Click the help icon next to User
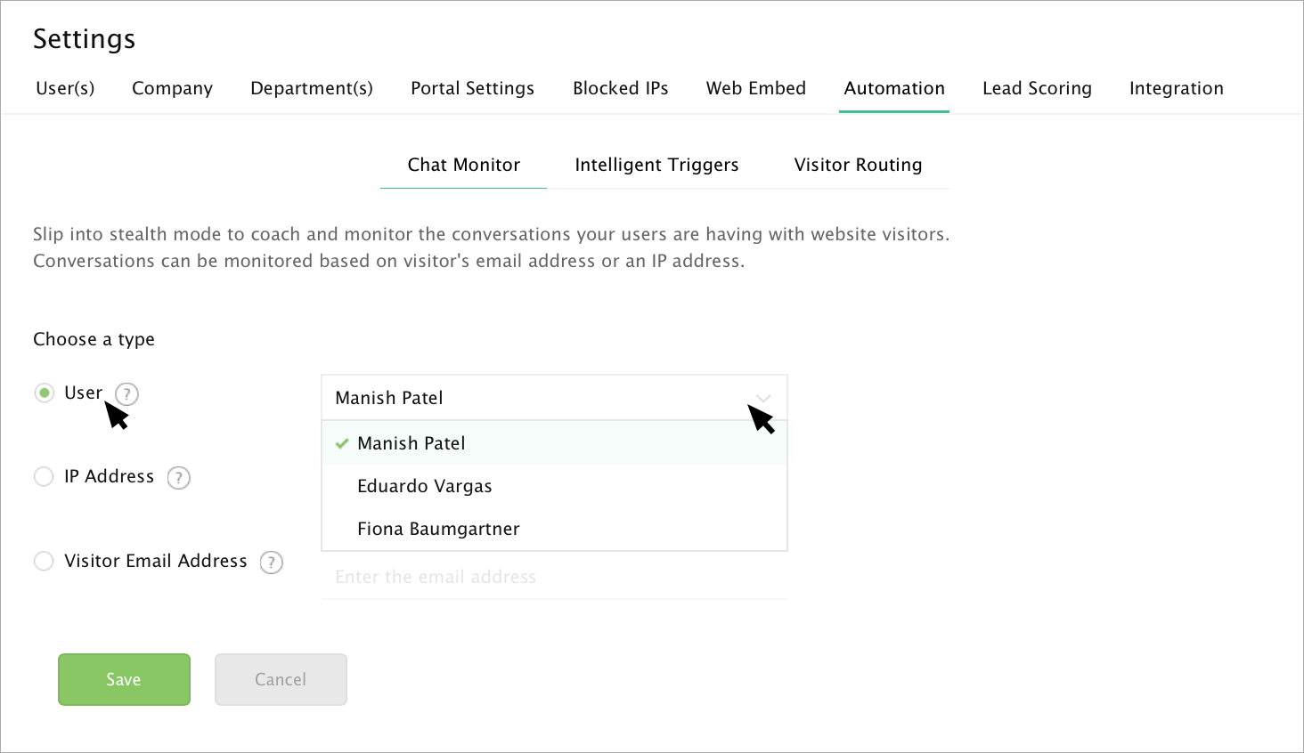Image resolution: width=1304 pixels, height=753 pixels. pos(127,394)
